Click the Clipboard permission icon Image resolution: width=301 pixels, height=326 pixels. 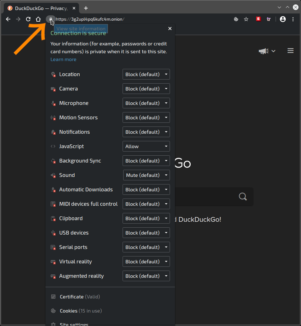click(x=53, y=219)
